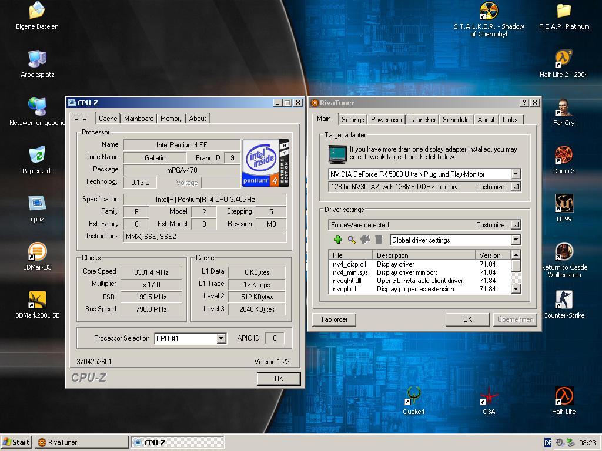Image resolution: width=602 pixels, height=451 pixels.
Task: Select nv4_disp.dll row in driver list
Action: pos(420,264)
